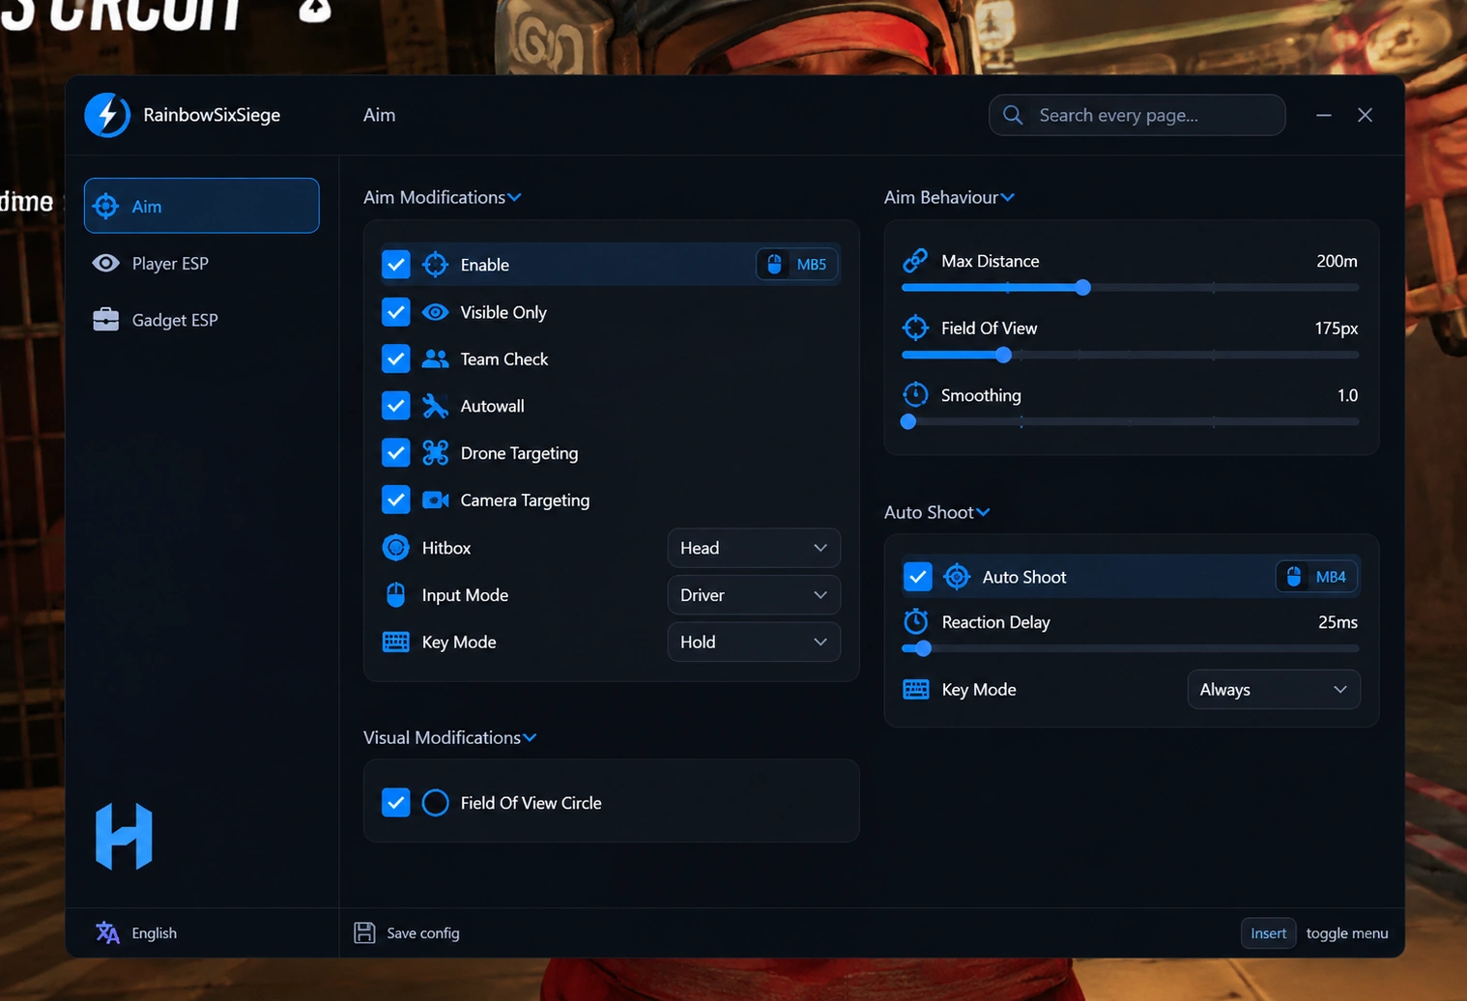Click the lightning bolt logo beside RainbowSixSiege
This screenshot has width=1467, height=1001.
[x=107, y=115]
